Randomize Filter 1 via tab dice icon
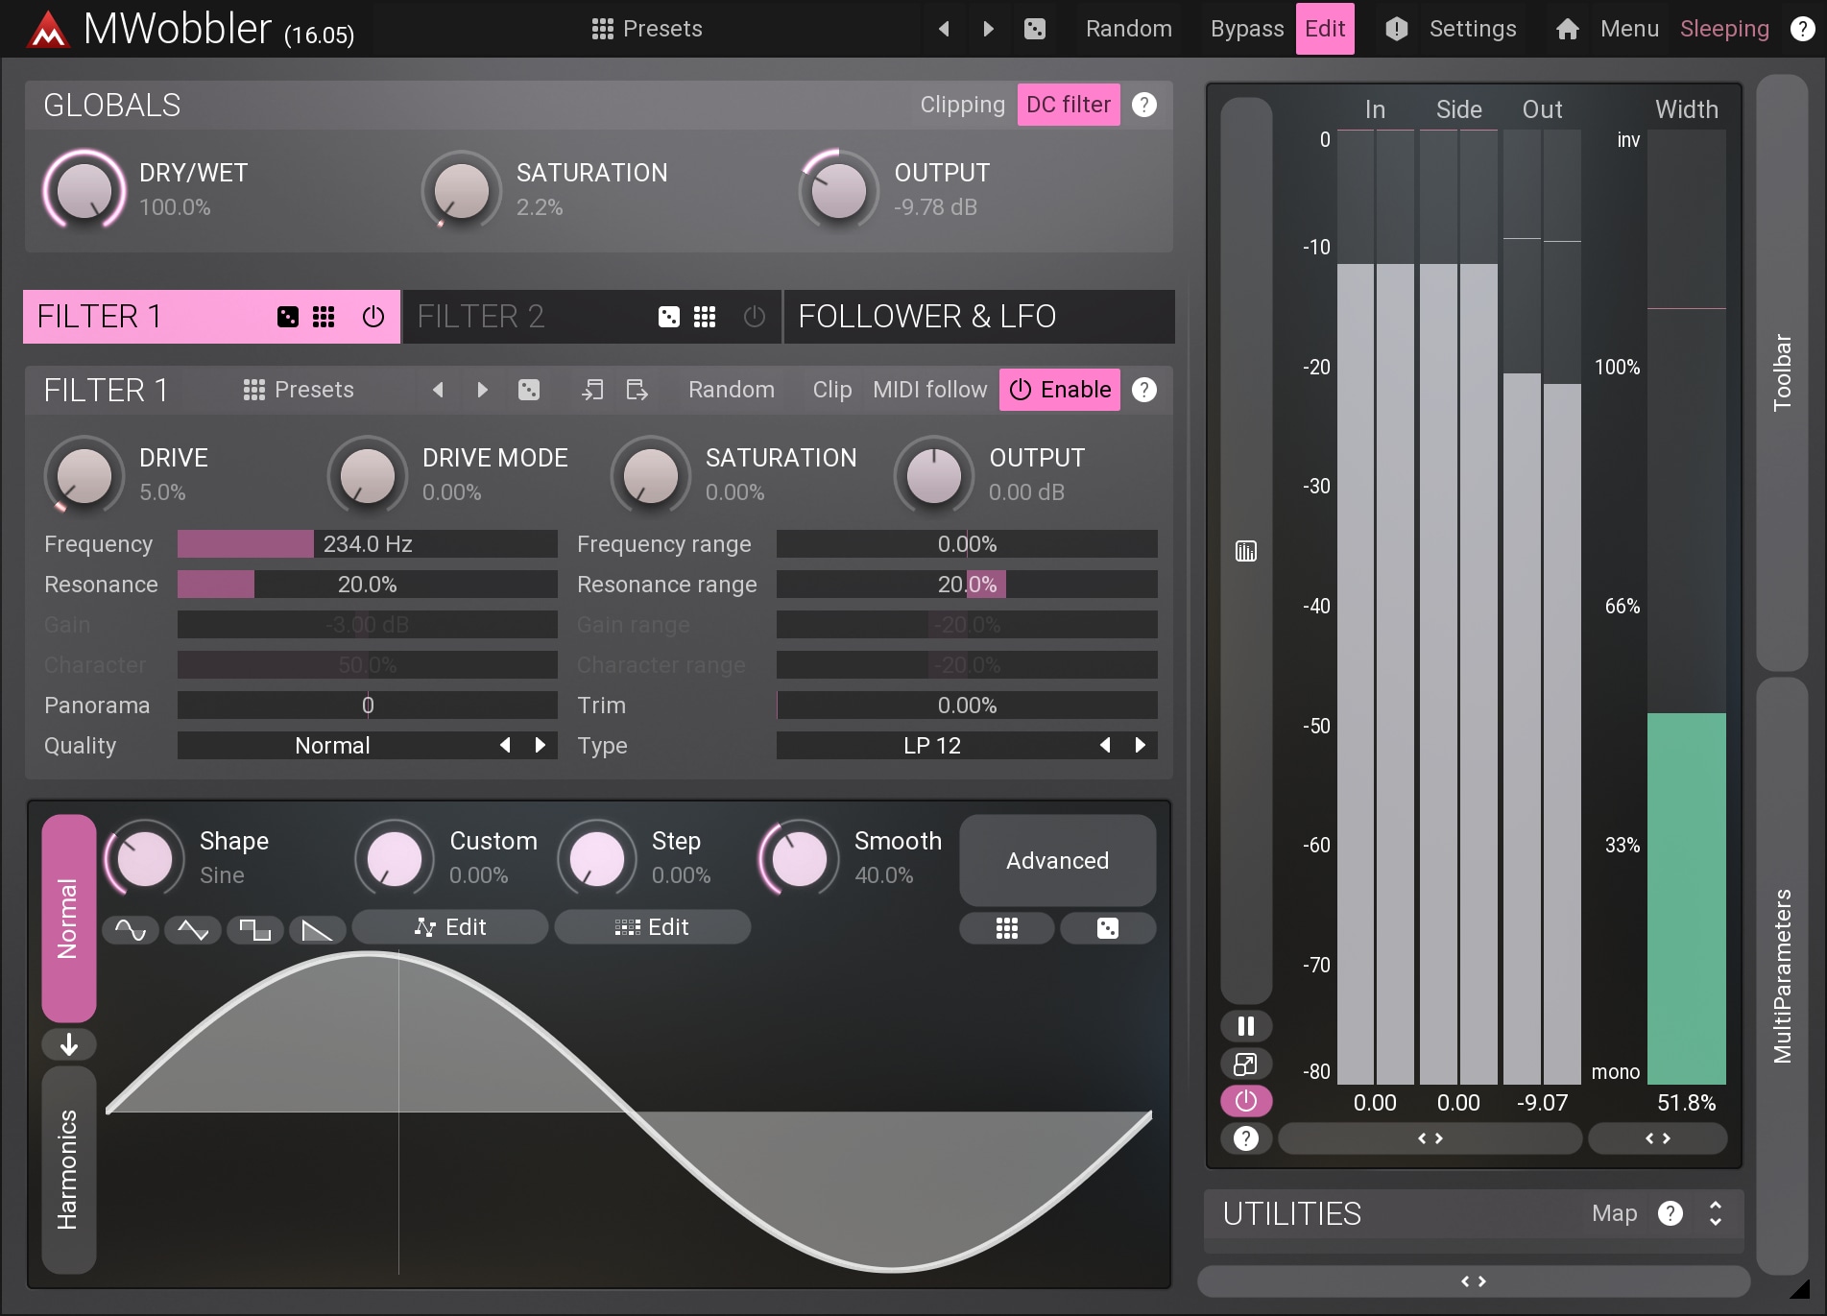The width and height of the screenshot is (1827, 1316). [x=287, y=317]
